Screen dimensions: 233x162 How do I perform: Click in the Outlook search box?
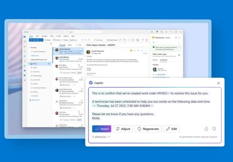83,32
